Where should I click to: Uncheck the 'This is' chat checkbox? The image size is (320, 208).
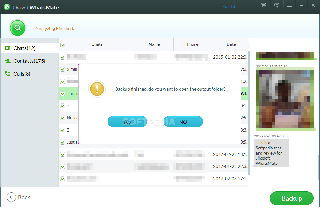[63, 94]
